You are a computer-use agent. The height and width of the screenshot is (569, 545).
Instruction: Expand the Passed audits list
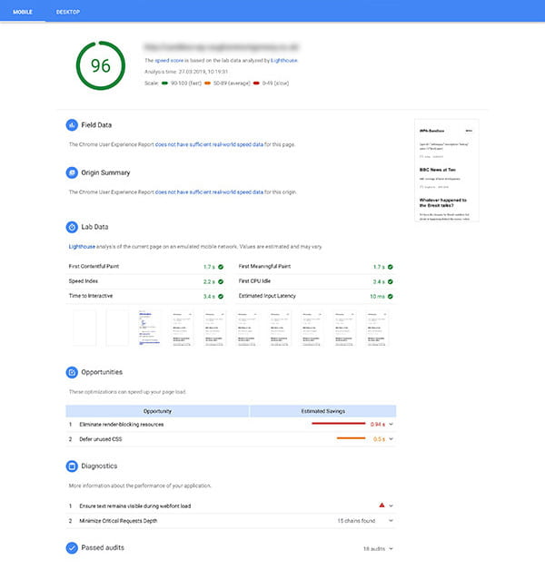click(391, 549)
